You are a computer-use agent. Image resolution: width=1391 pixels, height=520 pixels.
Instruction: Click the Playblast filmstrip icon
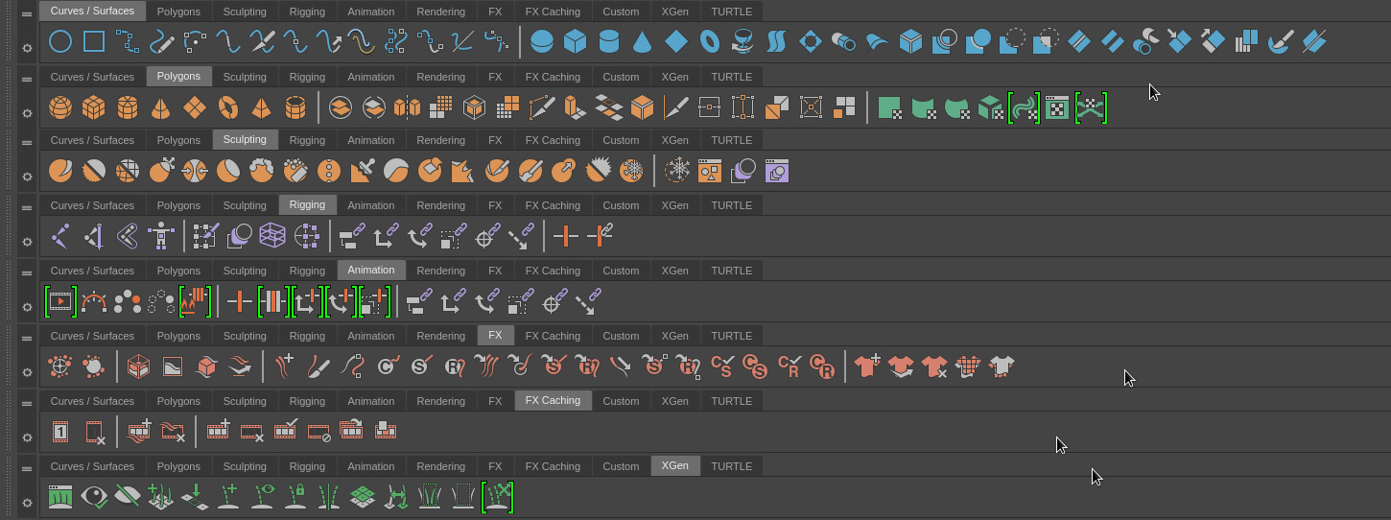pos(60,301)
